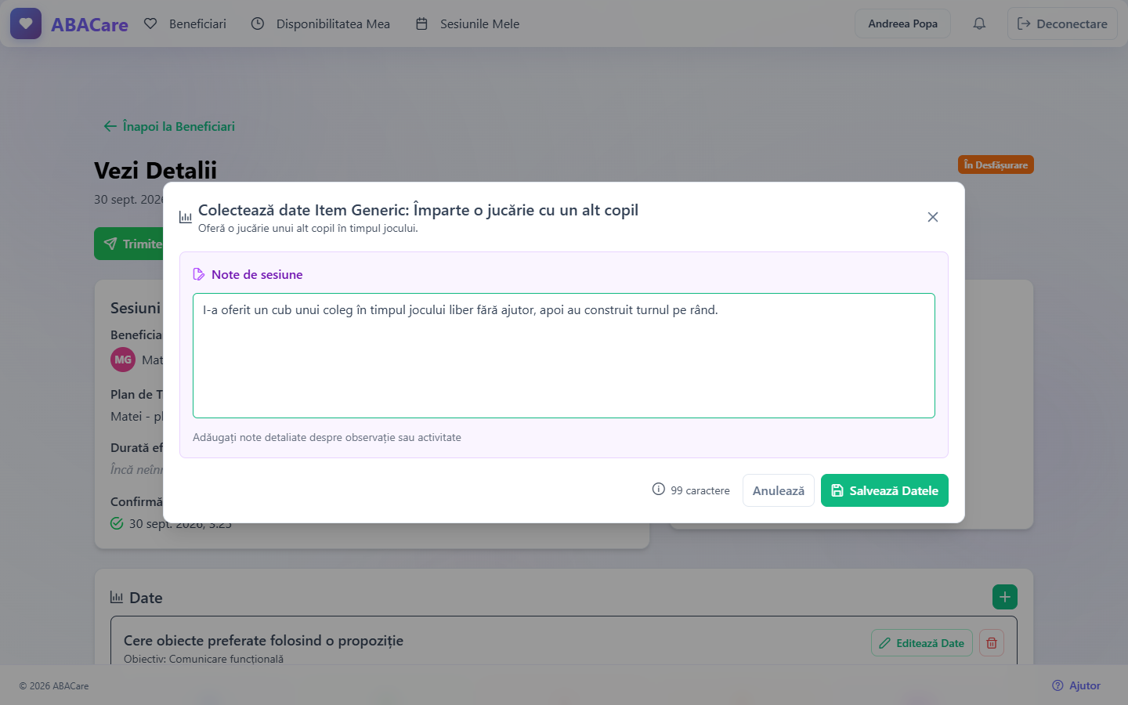Open the Beneficiari navigation item
The width and height of the screenshot is (1128, 705).
click(186, 23)
